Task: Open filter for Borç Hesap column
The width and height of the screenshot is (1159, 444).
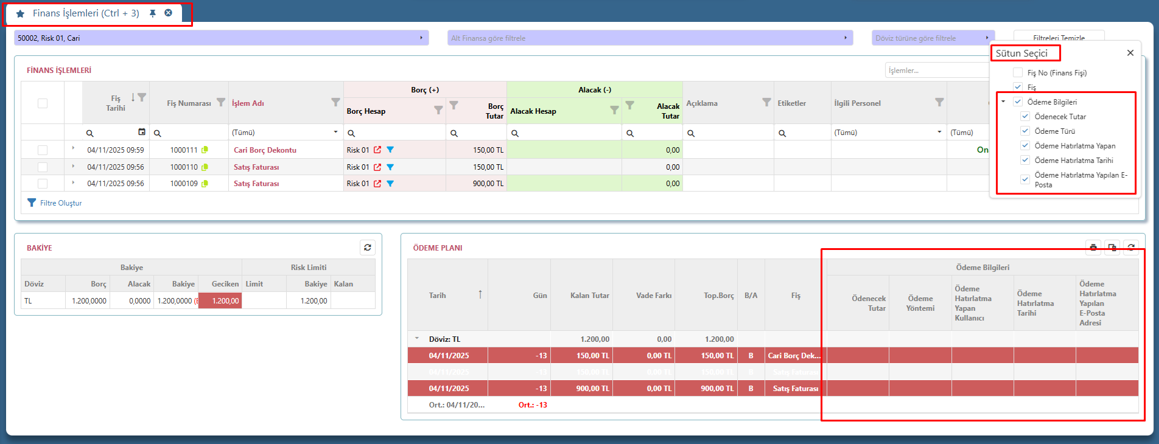Action: coord(438,110)
